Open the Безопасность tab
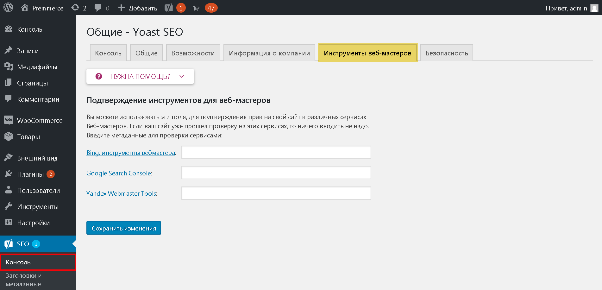Viewport: 602px width, 290px height. 447,53
